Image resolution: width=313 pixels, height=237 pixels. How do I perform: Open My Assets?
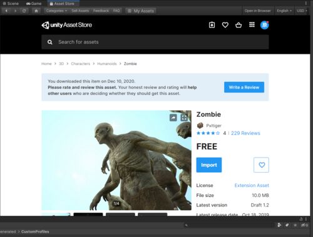(141, 11)
